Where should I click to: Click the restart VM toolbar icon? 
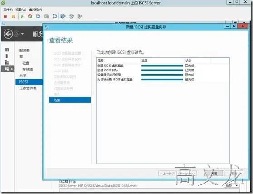30,16
